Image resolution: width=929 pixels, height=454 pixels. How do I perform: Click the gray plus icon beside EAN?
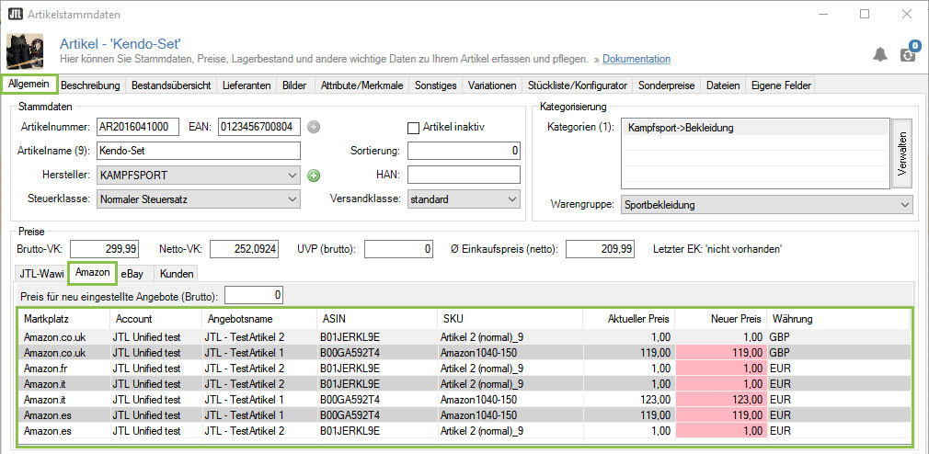pyautogui.click(x=314, y=127)
